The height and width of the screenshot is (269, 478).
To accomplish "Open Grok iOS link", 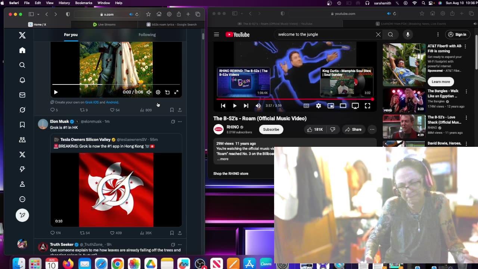I will pos(92,102).
